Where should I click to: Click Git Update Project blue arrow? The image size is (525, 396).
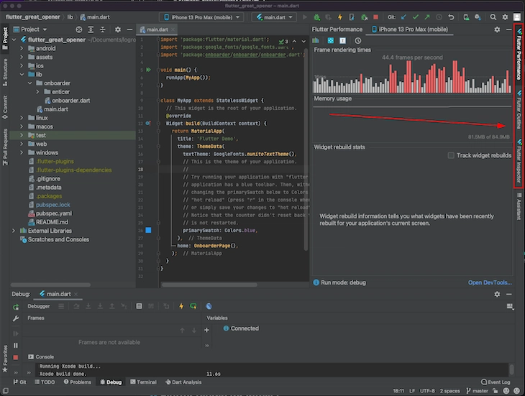tap(403, 17)
